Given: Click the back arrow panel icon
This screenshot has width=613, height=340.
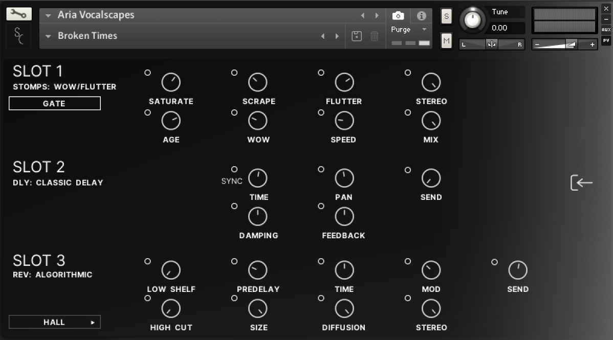Looking at the screenshot, I should point(582,183).
